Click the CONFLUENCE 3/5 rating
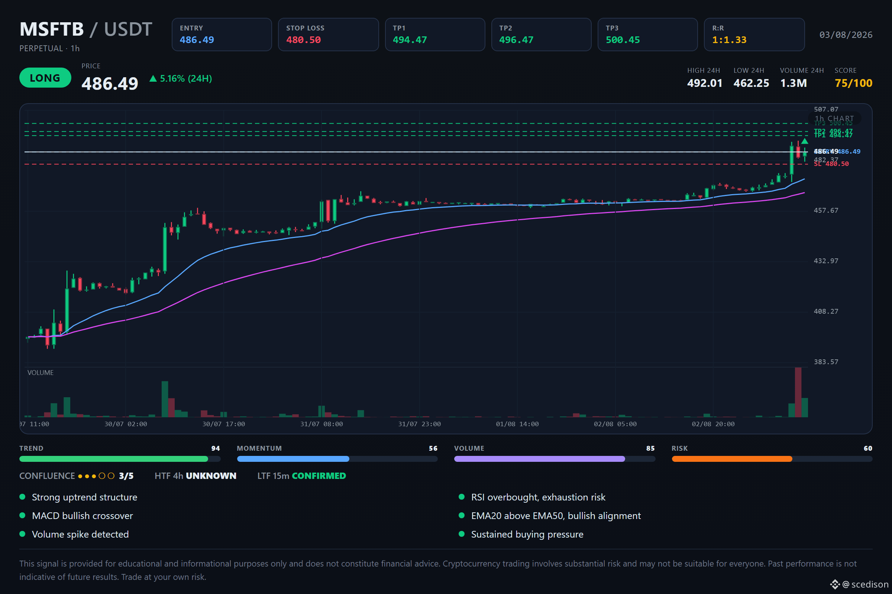The height and width of the screenshot is (594, 892). tap(76, 476)
